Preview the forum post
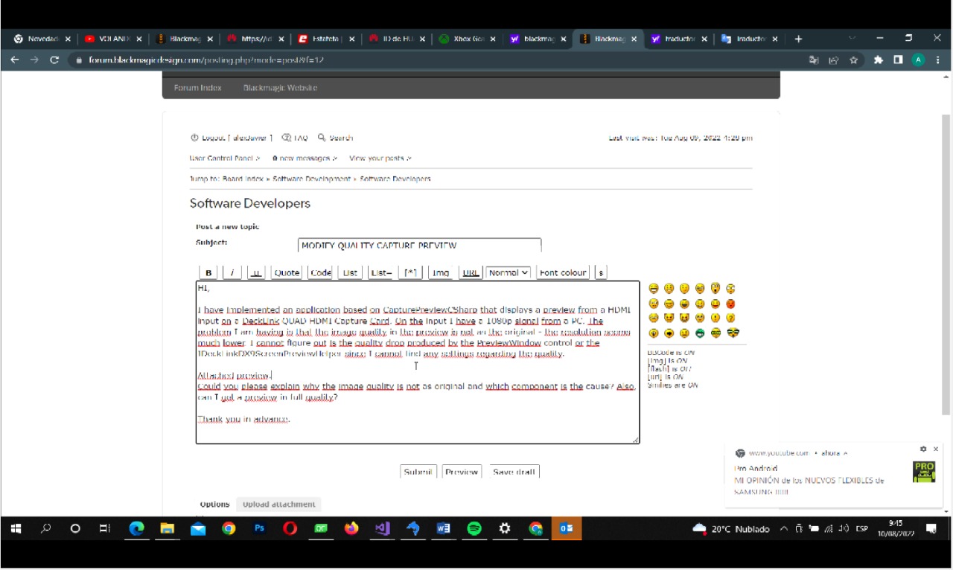The height and width of the screenshot is (570, 953). [462, 472]
